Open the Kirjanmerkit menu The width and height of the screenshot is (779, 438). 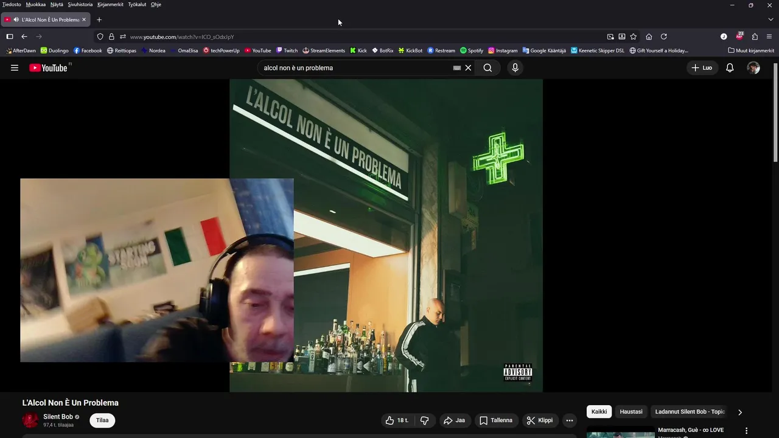coord(110,4)
